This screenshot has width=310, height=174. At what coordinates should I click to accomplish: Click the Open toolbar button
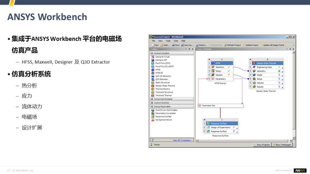(x=165, y=45)
